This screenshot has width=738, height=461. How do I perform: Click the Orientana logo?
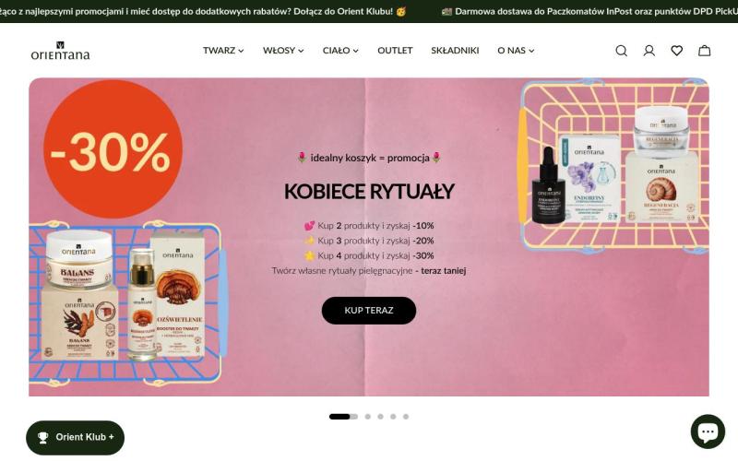coord(60,51)
